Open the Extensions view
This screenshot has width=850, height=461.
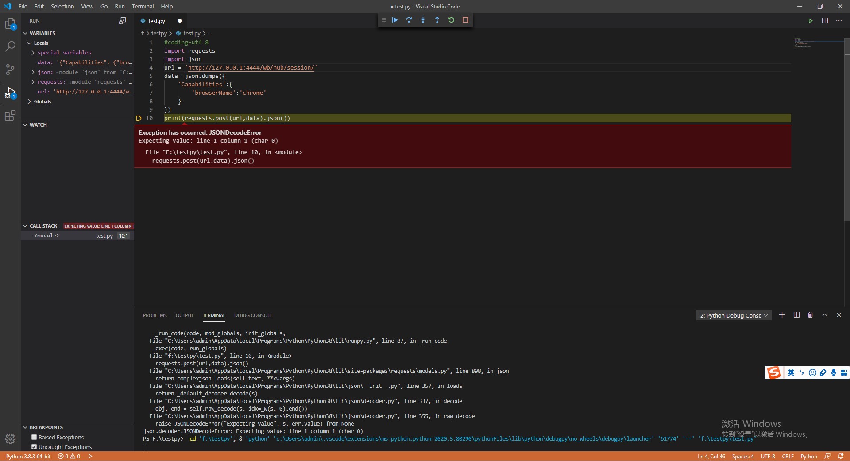tap(10, 116)
